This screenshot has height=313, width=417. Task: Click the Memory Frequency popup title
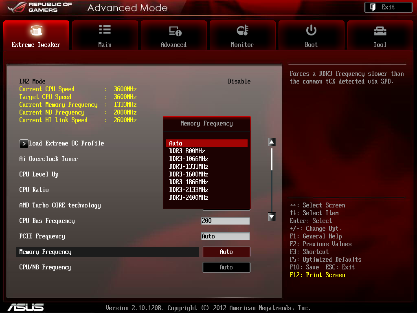pos(206,123)
